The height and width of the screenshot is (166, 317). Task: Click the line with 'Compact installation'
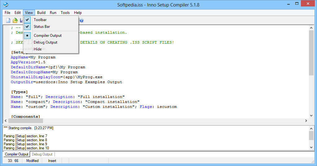point(75,102)
